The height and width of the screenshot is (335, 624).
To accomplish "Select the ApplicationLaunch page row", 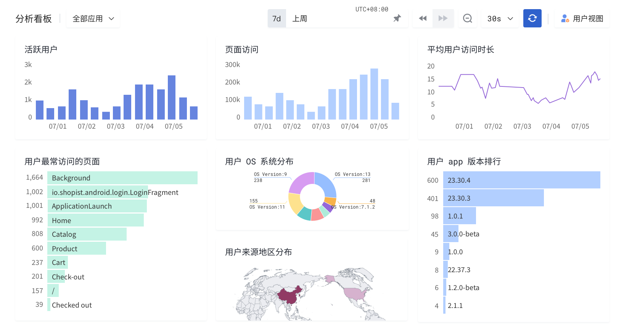I will click(x=97, y=206).
